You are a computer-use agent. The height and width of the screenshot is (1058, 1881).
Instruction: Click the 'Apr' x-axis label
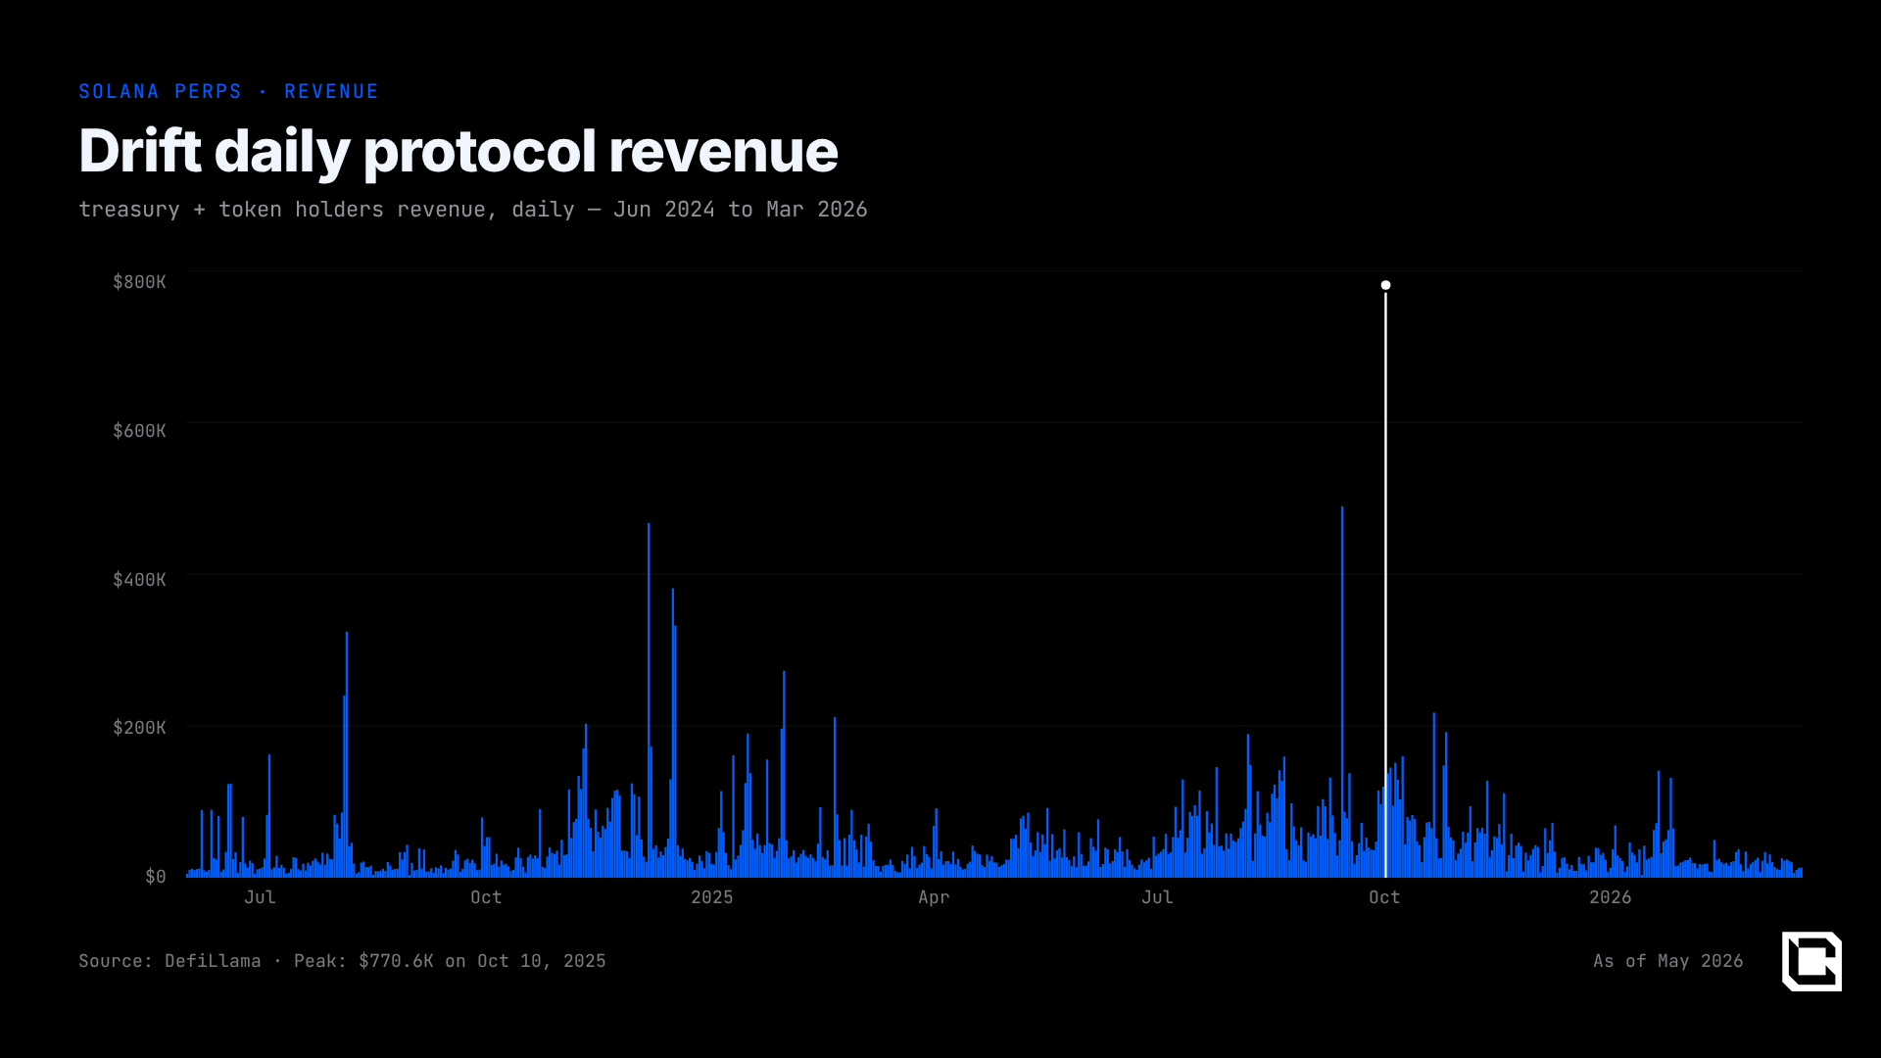click(x=934, y=897)
